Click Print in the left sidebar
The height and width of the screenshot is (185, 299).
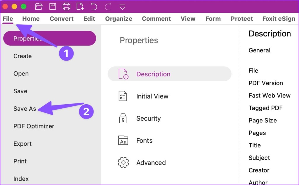coord(20,161)
